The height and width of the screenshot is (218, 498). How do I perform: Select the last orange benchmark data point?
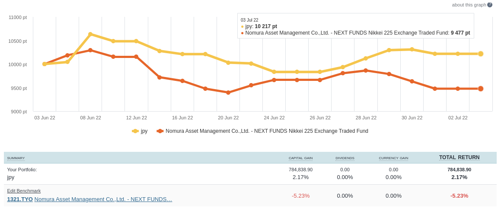(x=480, y=89)
